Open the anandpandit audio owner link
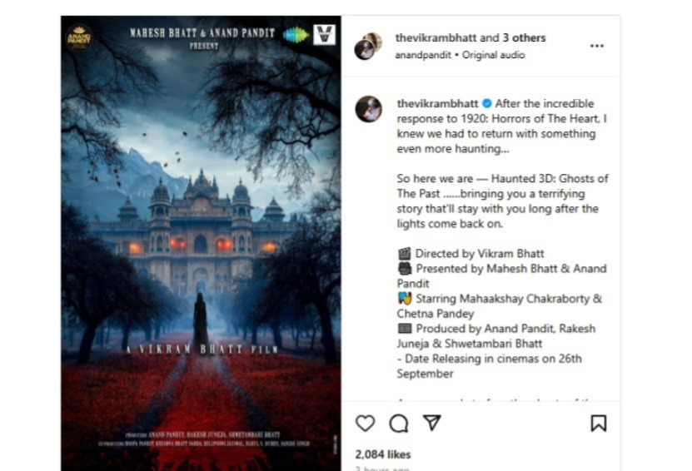Image resolution: width=692 pixels, height=471 pixels. [423, 55]
